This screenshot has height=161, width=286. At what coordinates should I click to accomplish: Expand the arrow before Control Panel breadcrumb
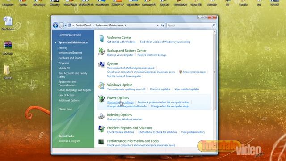tap(73, 25)
